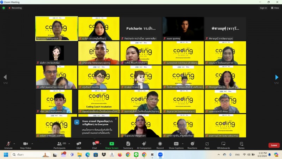Select Phongampai Dh. video tile
This screenshot has height=159, width=282.
225,77
